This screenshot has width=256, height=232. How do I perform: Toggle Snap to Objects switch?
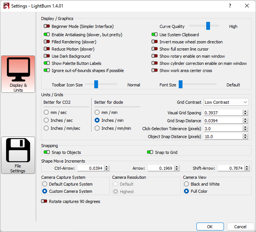coord(47,152)
